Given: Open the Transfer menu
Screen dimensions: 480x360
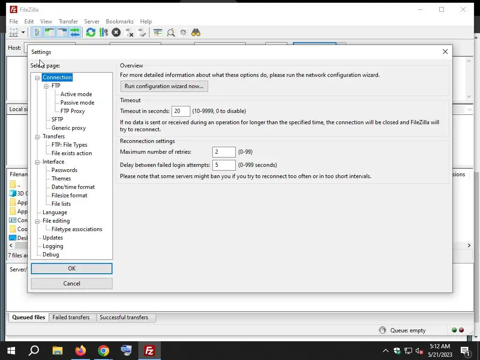Looking at the screenshot, I should [x=68, y=22].
